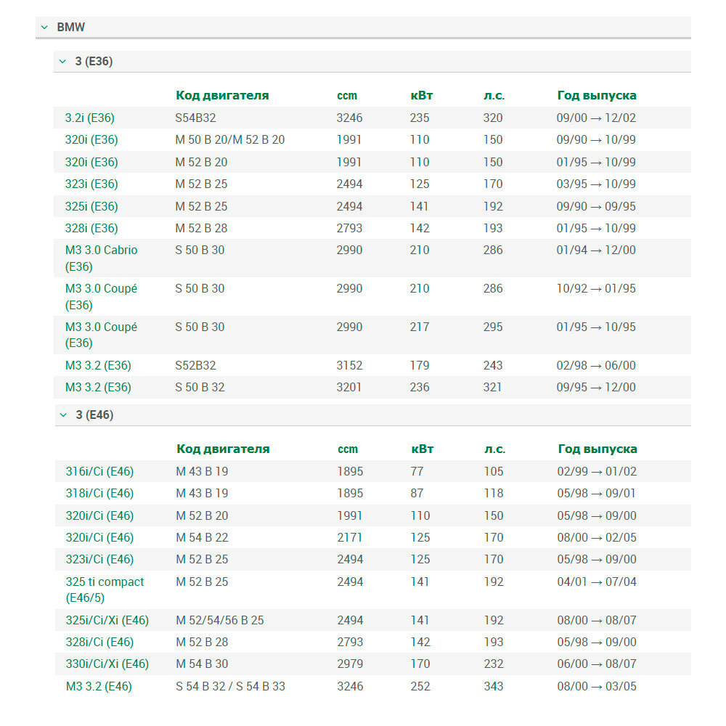Click 'Код двигателя' header in E46 table
The width and height of the screenshot is (726, 726).
coord(223,449)
